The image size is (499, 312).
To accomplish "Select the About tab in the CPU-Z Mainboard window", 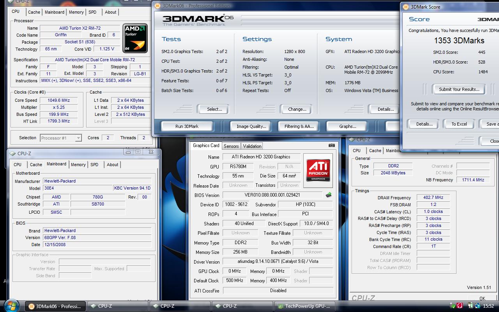I will [112, 165].
